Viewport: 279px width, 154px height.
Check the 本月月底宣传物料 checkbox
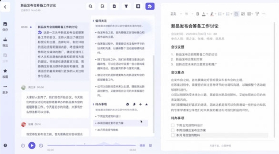pos(173,135)
